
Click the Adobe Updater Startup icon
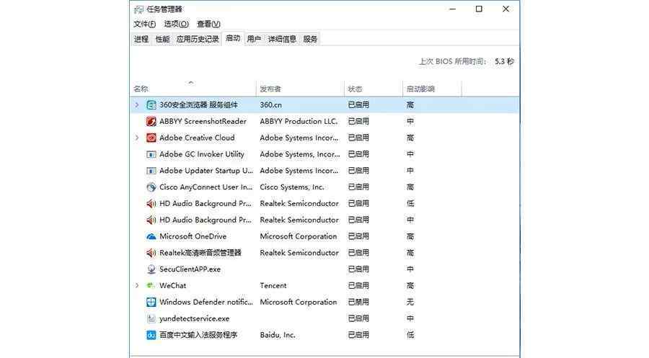[x=151, y=171]
